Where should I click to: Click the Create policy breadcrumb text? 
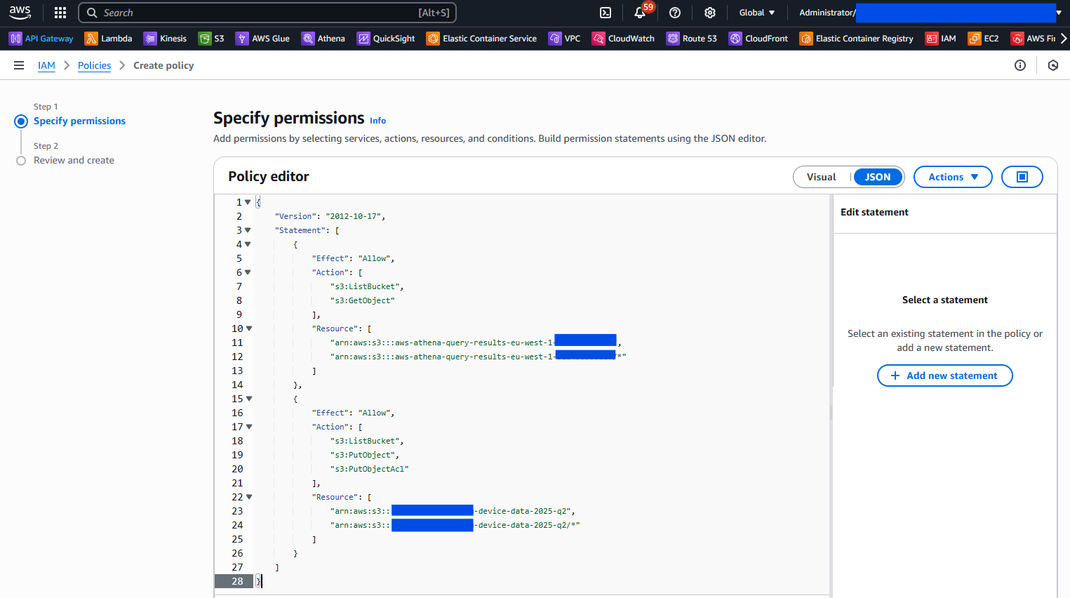tap(163, 65)
